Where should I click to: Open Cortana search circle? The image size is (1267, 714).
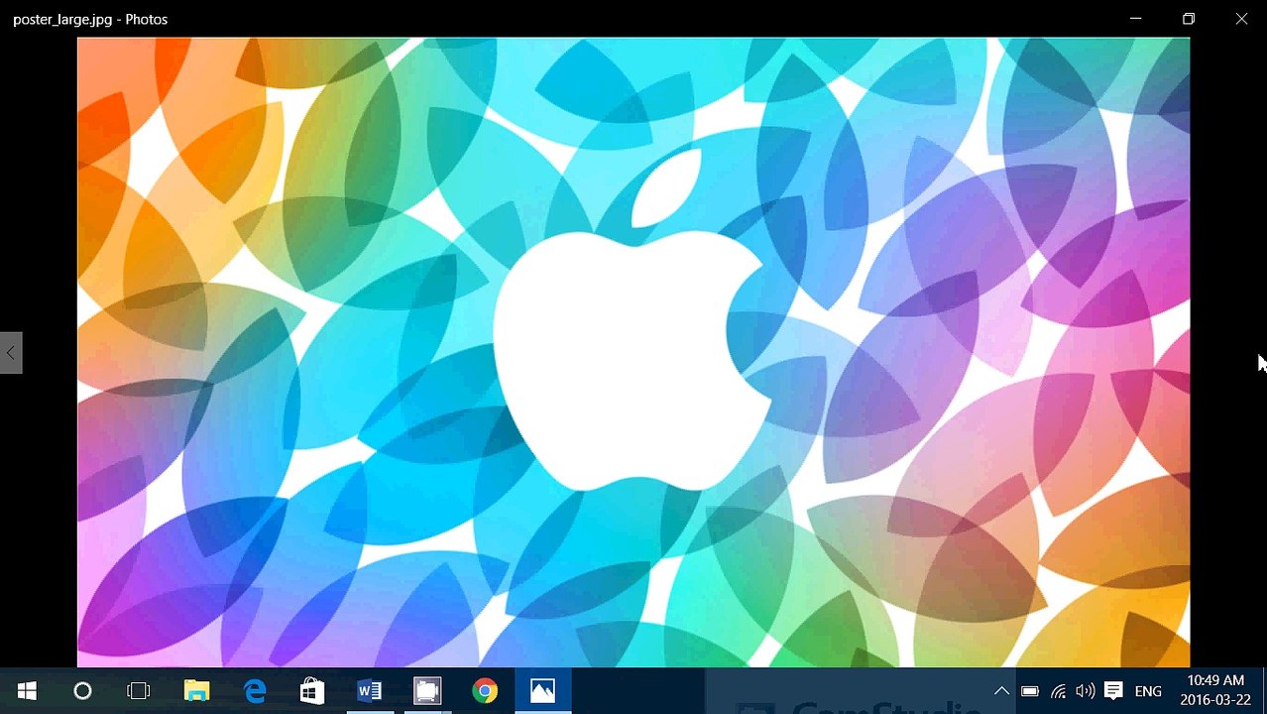point(82,691)
